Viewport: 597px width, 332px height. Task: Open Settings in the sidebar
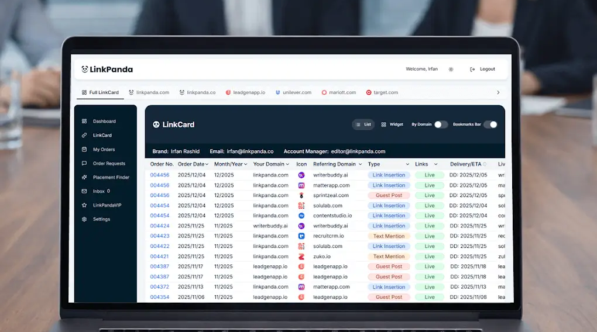[x=96, y=219]
